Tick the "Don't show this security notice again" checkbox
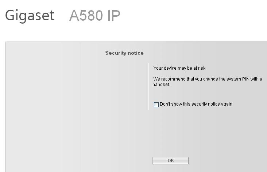 [x=156, y=105]
